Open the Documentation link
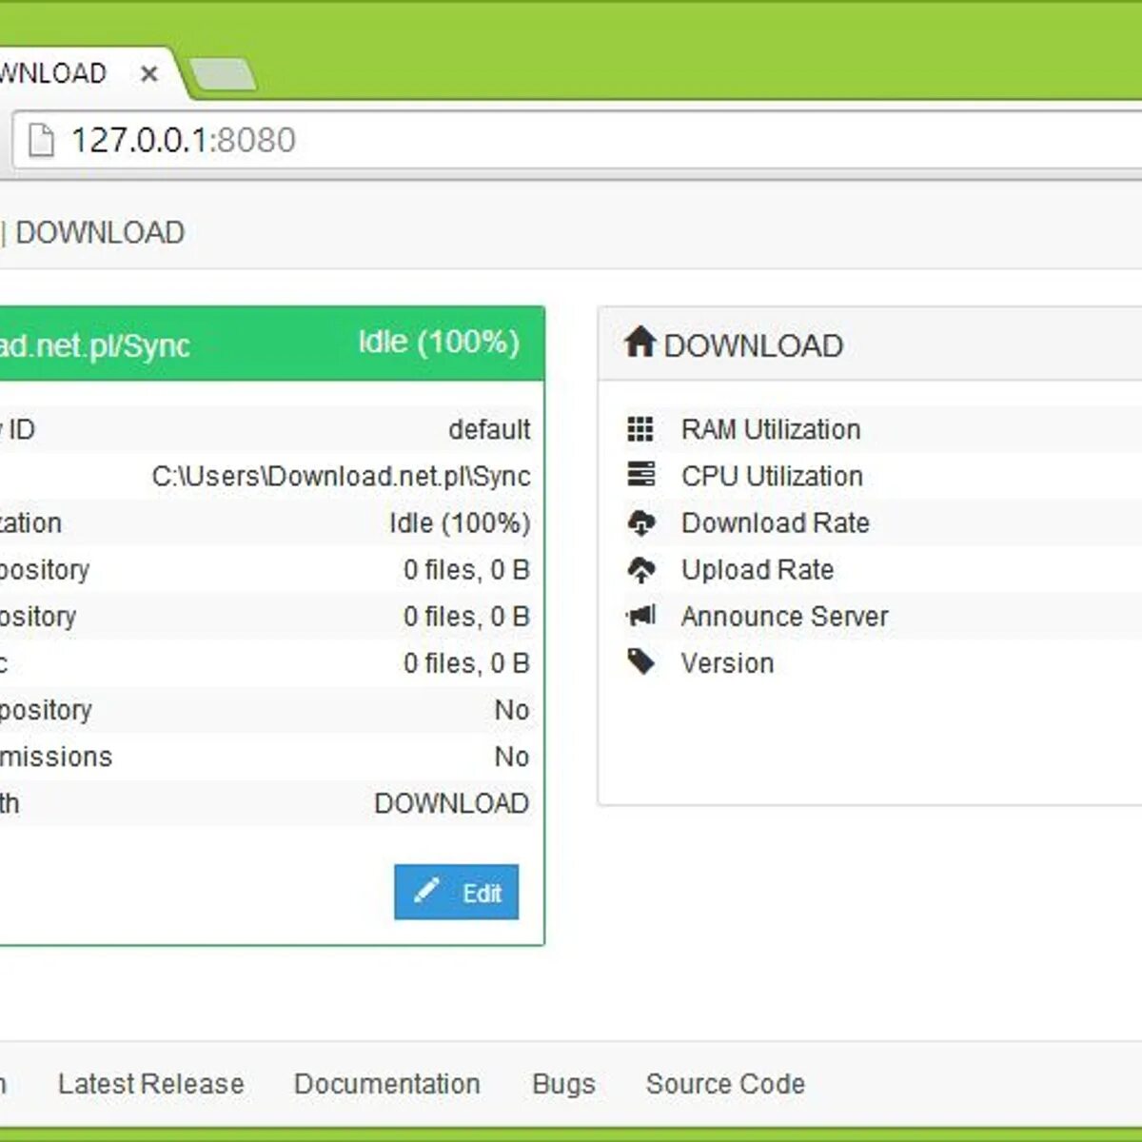 tap(386, 1083)
